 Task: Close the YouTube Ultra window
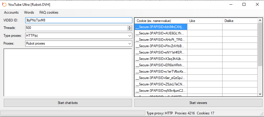click(257, 4)
